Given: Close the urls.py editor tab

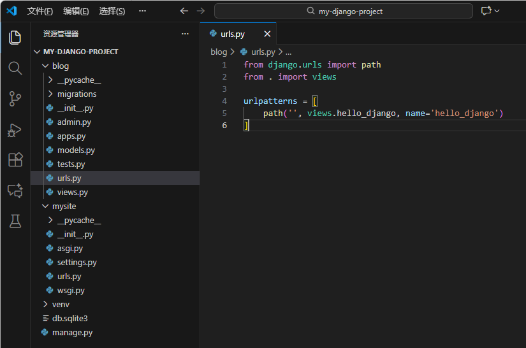Looking at the screenshot, I should 267,34.
